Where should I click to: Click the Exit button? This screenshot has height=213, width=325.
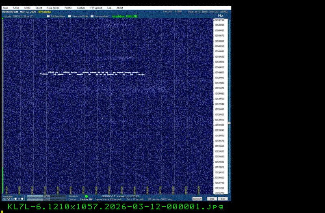click(223, 199)
